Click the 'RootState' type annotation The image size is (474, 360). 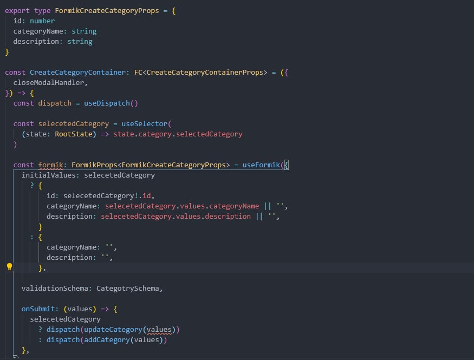(74, 134)
